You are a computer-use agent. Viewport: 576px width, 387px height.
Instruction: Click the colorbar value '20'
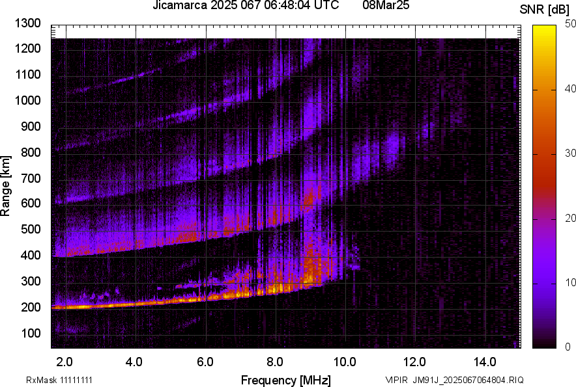click(x=570, y=218)
